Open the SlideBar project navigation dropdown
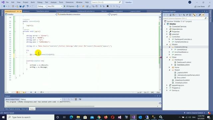The height and width of the screenshot is (120, 213). (x=31, y=14)
